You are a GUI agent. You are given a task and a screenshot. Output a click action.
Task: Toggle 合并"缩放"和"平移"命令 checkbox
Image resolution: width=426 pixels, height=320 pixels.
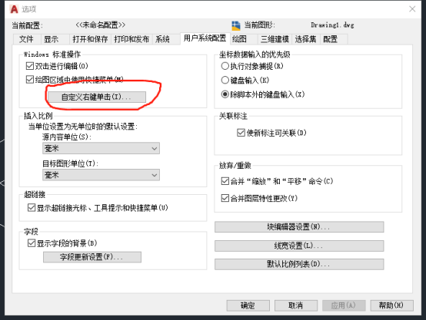[225, 181]
